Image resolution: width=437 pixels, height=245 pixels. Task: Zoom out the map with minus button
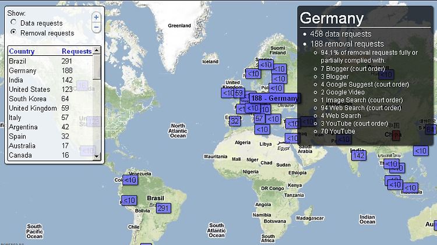point(96,27)
